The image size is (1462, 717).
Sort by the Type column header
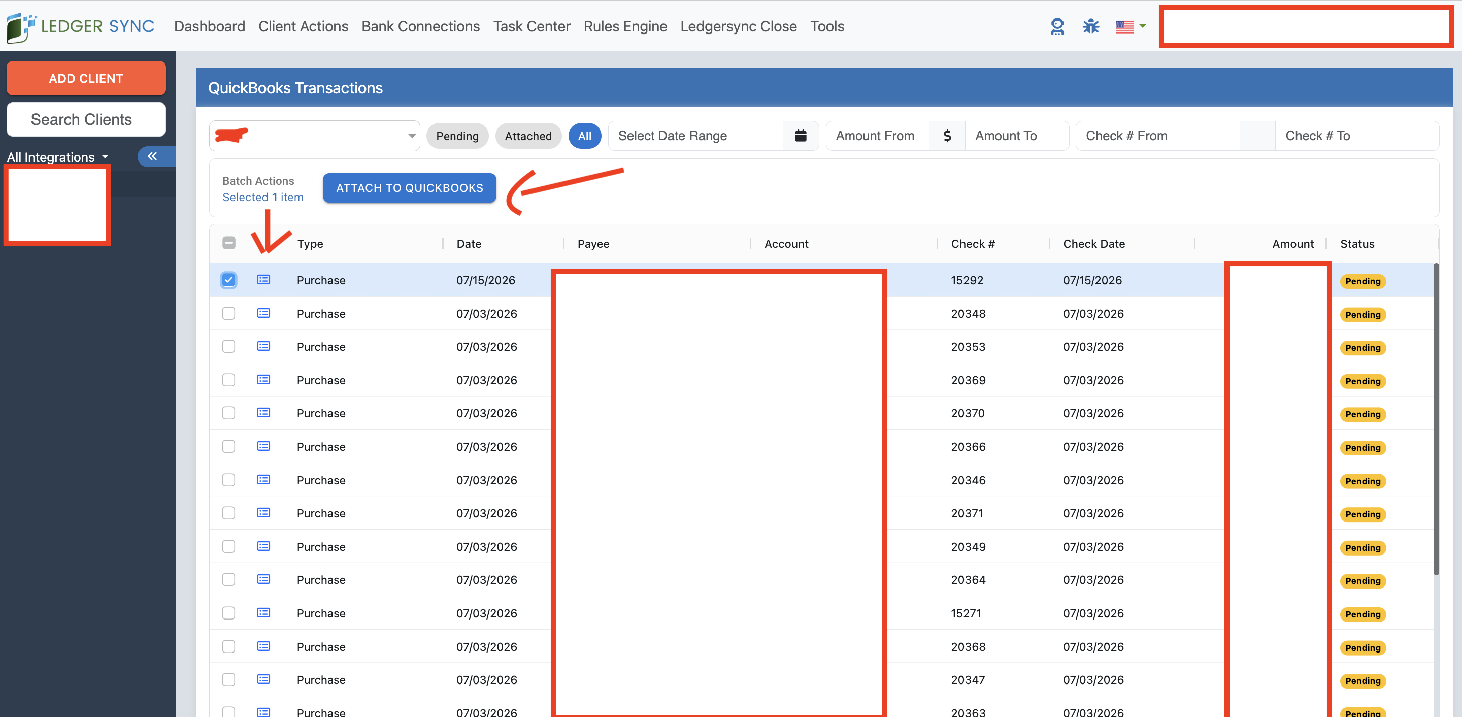[x=310, y=244]
